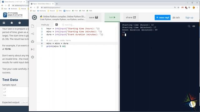The width and height of the screenshot is (200, 112).
Task: Open the Chrome three-dot menu
Action: [x=197, y=7]
